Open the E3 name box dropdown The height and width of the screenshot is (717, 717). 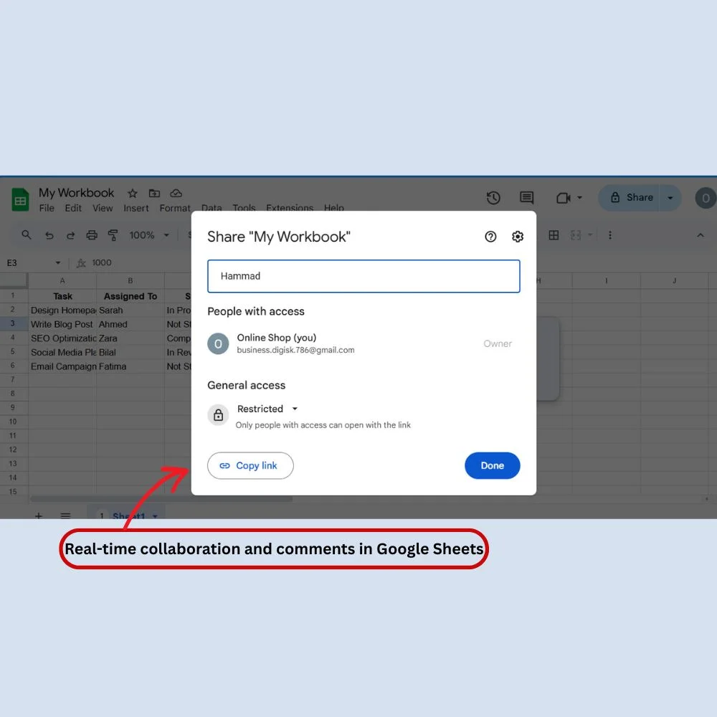coord(57,263)
